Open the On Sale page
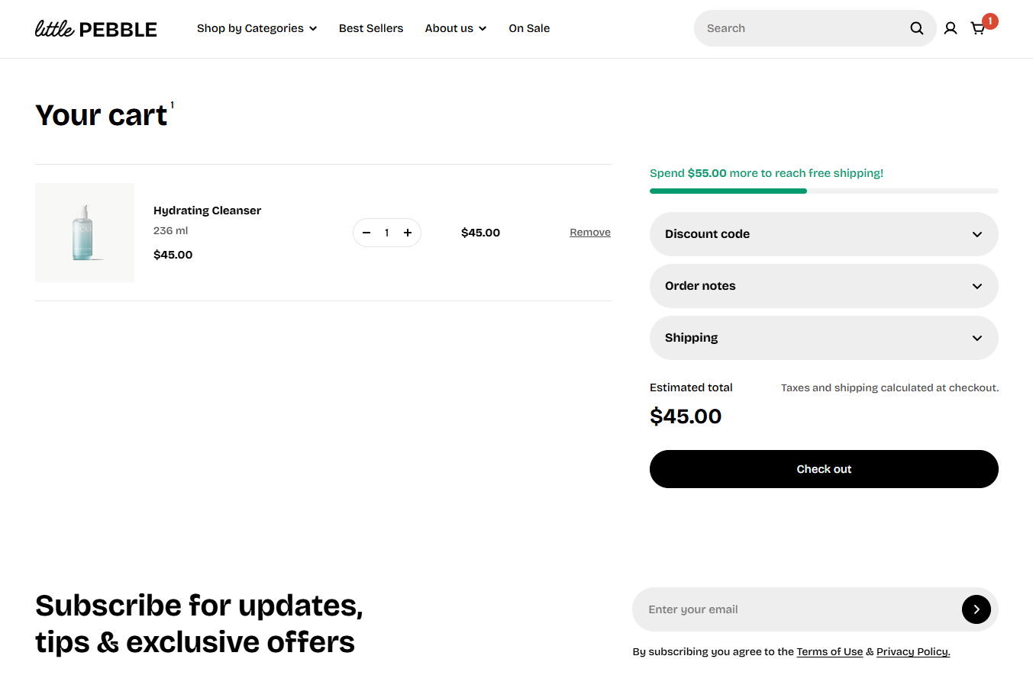The height and width of the screenshot is (675, 1033). 529,28
